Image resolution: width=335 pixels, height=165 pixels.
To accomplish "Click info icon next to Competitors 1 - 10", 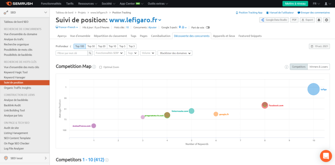I will 107,160.
